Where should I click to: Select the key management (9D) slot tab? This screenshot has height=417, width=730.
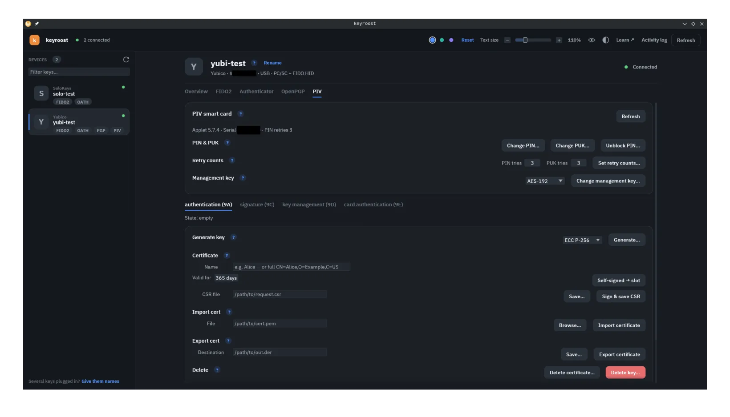coord(309,205)
